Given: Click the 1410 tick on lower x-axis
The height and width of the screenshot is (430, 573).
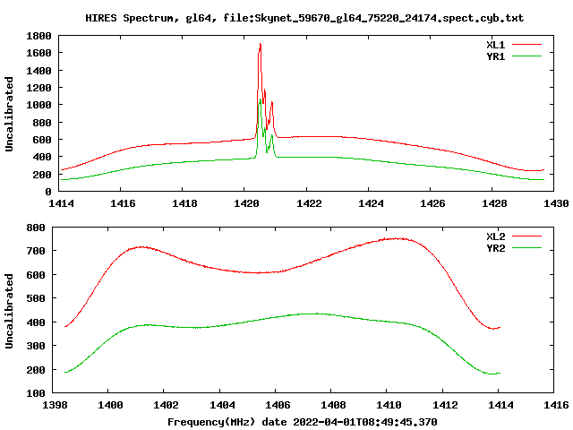Looking at the screenshot, I should (x=389, y=405).
